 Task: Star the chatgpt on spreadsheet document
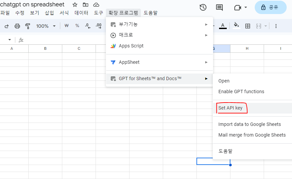coord(75,5)
